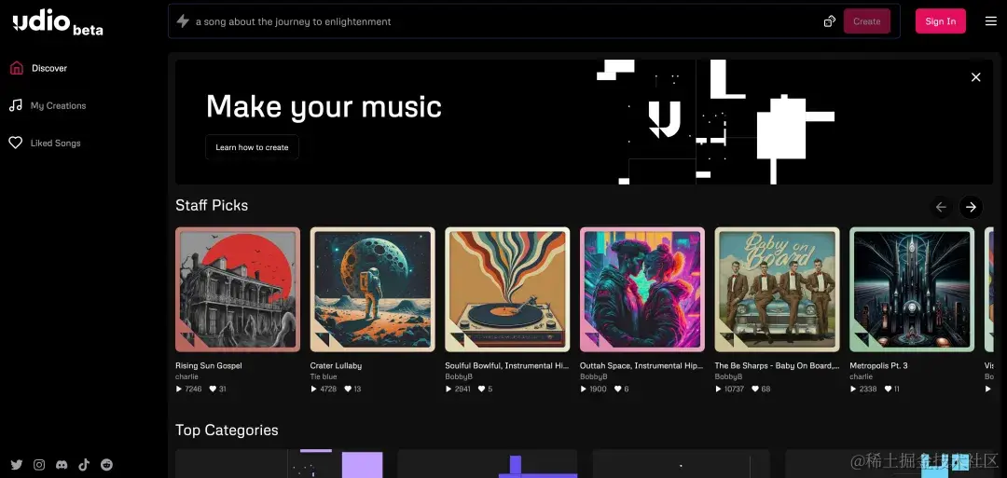Screen dimensions: 1007x478
Task: Open the Instagram social icon
Action: tap(39, 465)
